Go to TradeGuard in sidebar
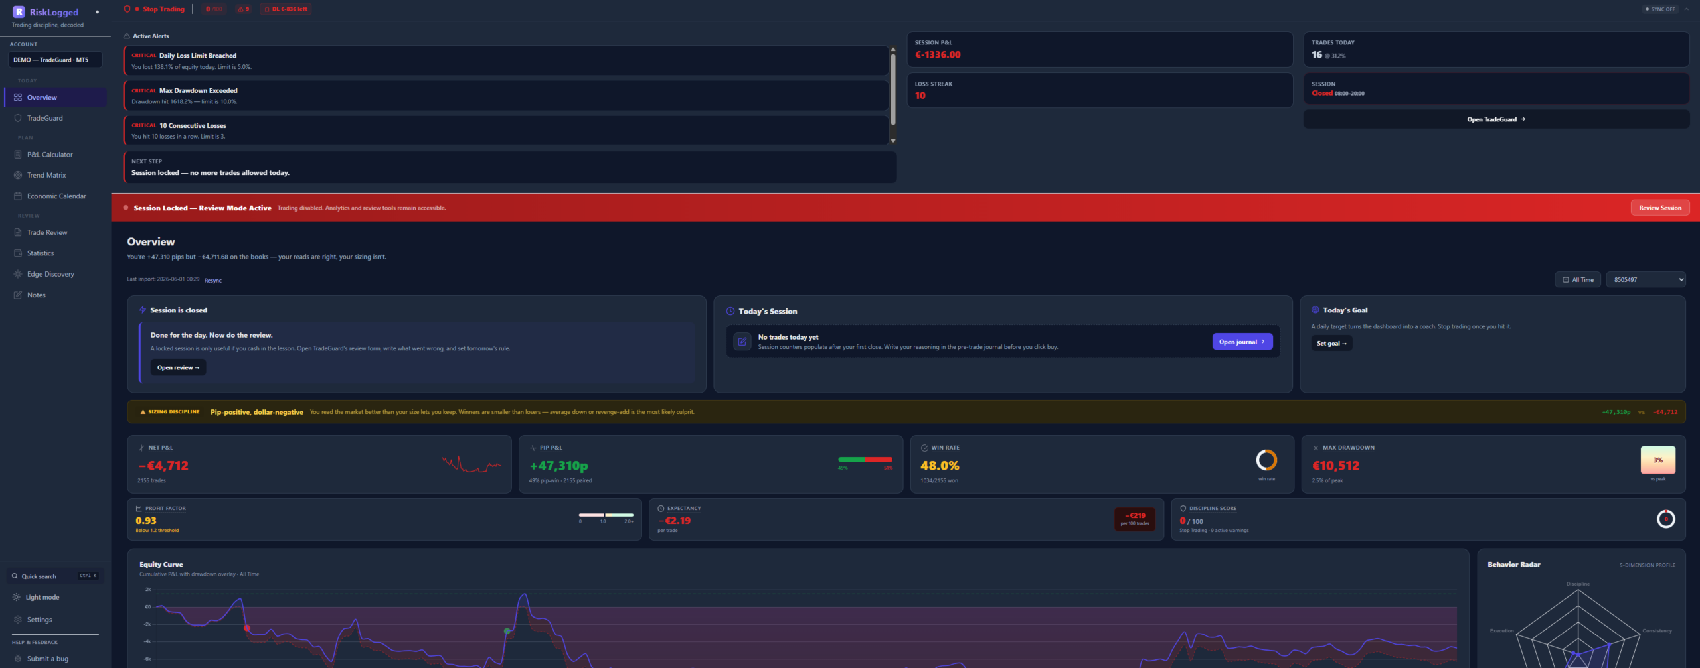 coord(56,118)
